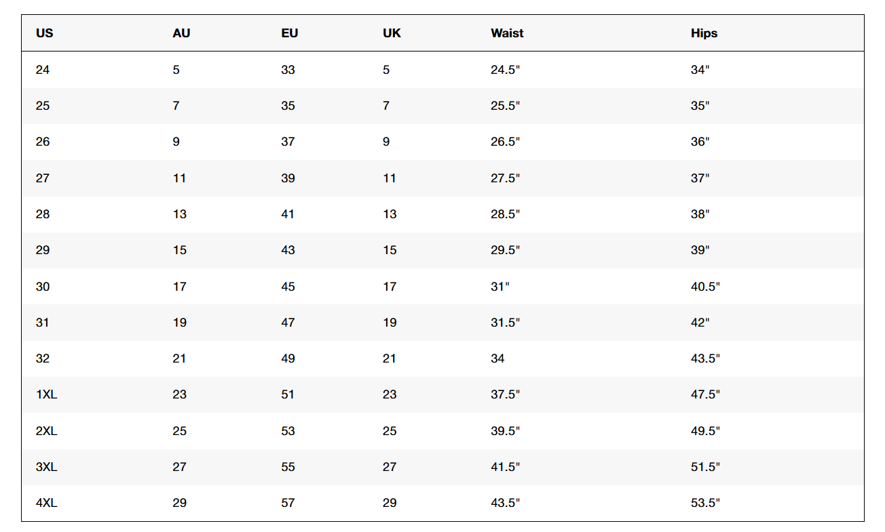
Task: Select the 43.5" waist value
Action: tap(505, 503)
